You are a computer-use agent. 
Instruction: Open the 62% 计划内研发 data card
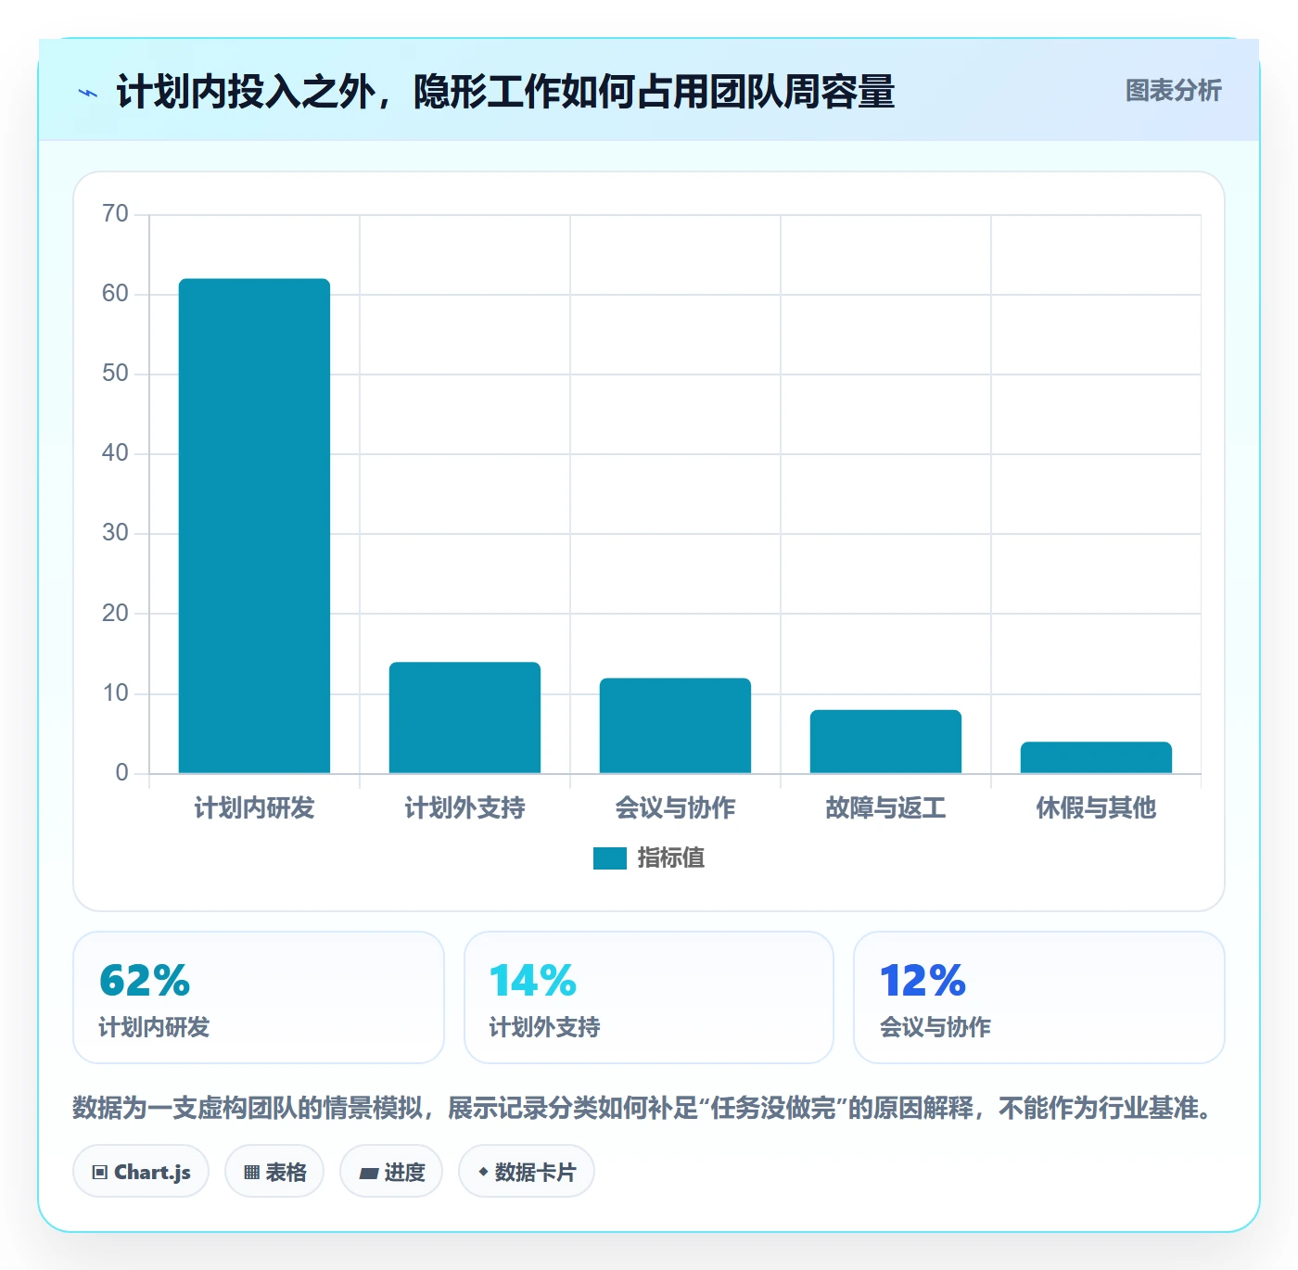point(259,997)
